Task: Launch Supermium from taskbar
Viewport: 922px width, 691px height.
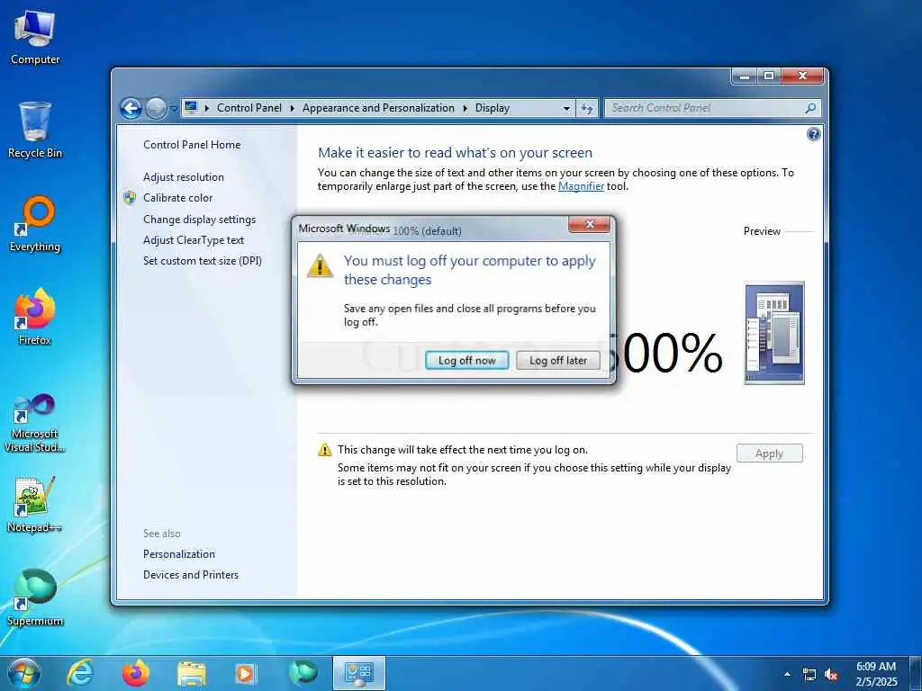Action: click(x=303, y=673)
